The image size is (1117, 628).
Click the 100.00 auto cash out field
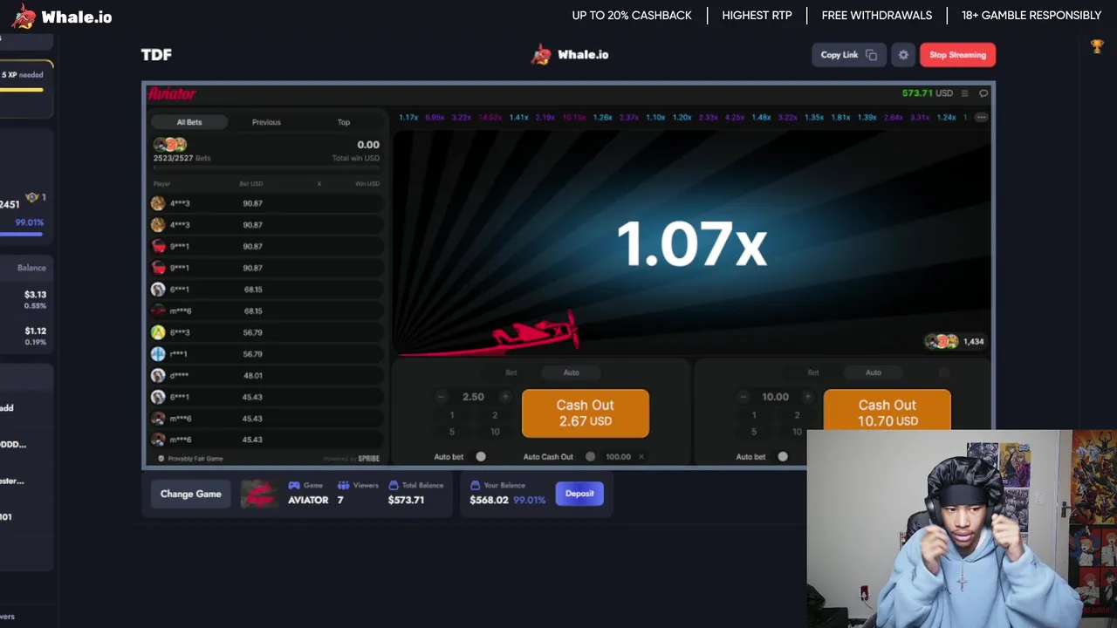pos(619,456)
